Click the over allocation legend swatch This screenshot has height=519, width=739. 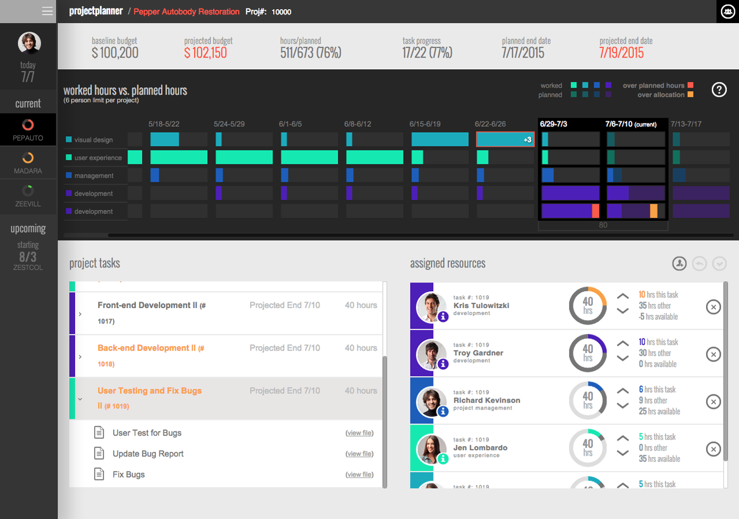pyautogui.click(x=691, y=95)
